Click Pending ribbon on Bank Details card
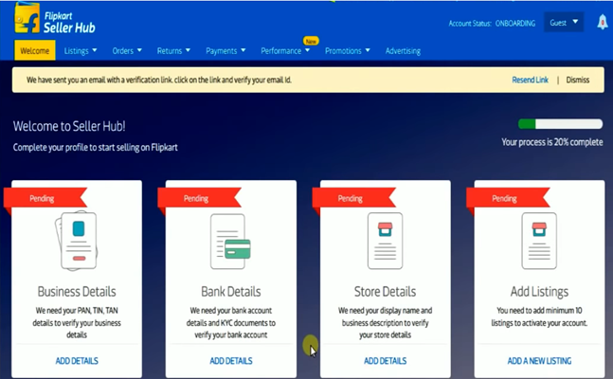The image size is (613, 379). [x=199, y=198]
